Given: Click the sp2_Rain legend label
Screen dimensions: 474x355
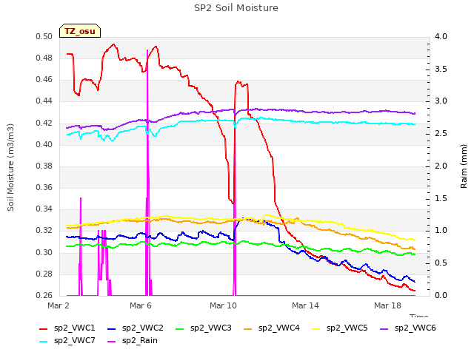Looking at the screenshot, I should [x=140, y=340].
